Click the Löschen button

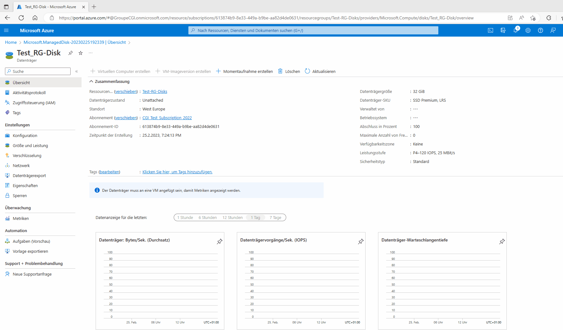tap(289, 71)
